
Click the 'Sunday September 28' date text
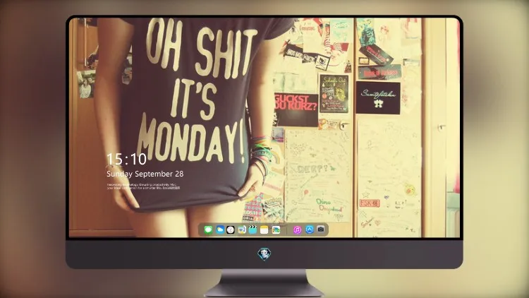[x=145, y=174]
